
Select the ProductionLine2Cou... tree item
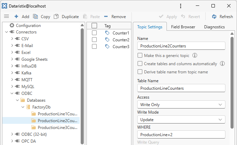tap(41, 121)
